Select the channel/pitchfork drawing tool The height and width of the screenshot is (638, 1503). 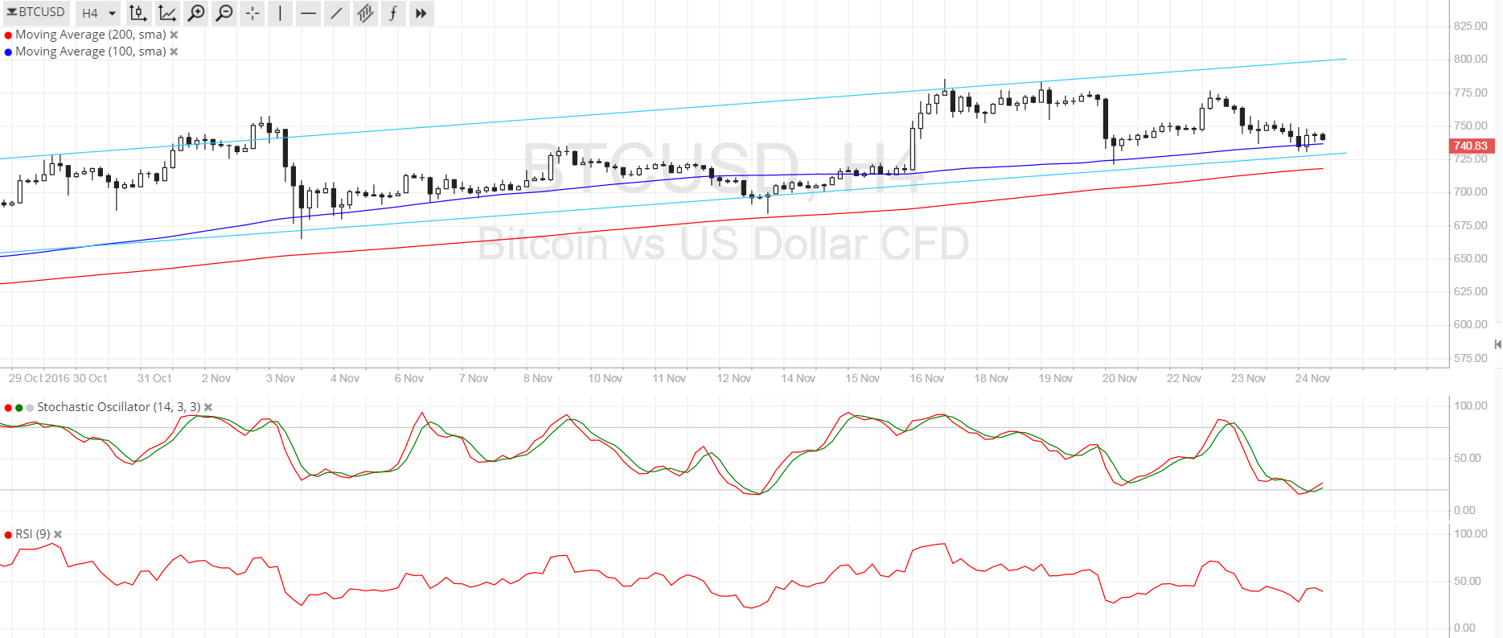click(x=365, y=13)
